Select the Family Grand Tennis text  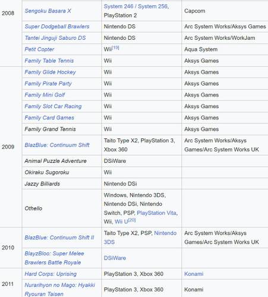point(50,129)
